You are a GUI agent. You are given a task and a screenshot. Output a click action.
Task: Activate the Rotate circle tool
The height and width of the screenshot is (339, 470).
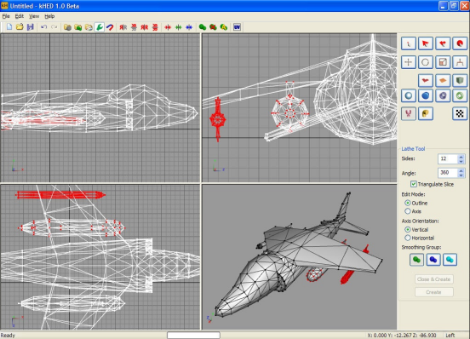(426, 62)
